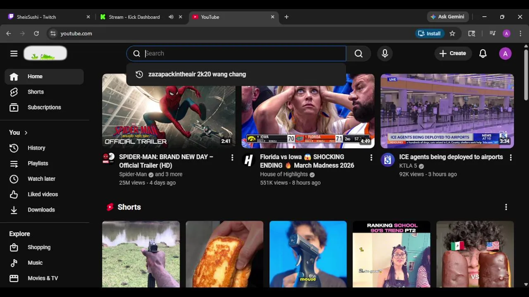Close the Kick Dashboard tab
The height and width of the screenshot is (297, 529).
click(180, 17)
